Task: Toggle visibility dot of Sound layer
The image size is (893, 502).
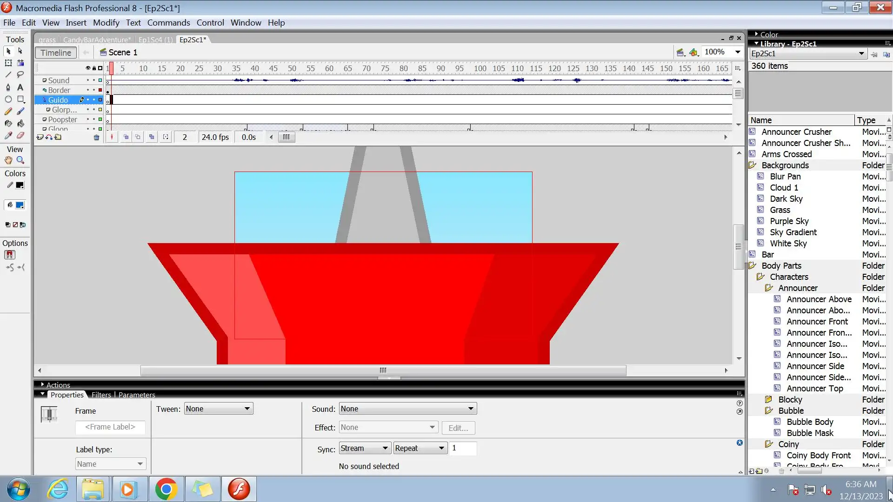Action: click(87, 80)
